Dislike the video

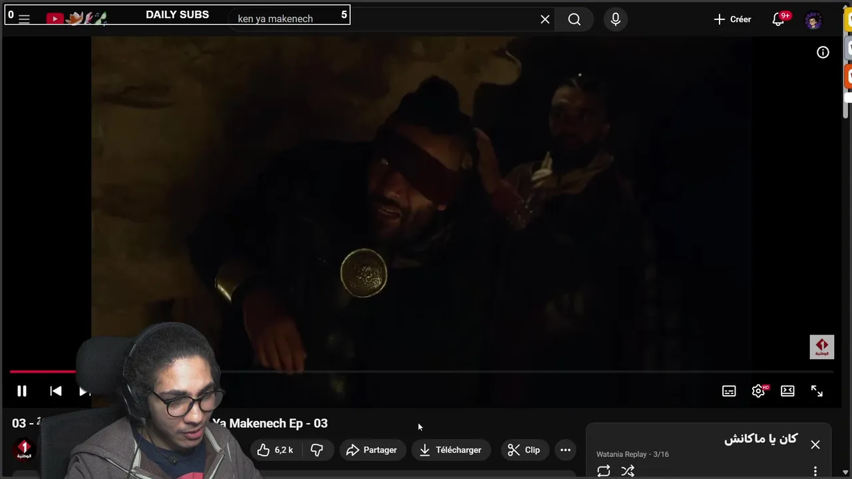(x=317, y=450)
